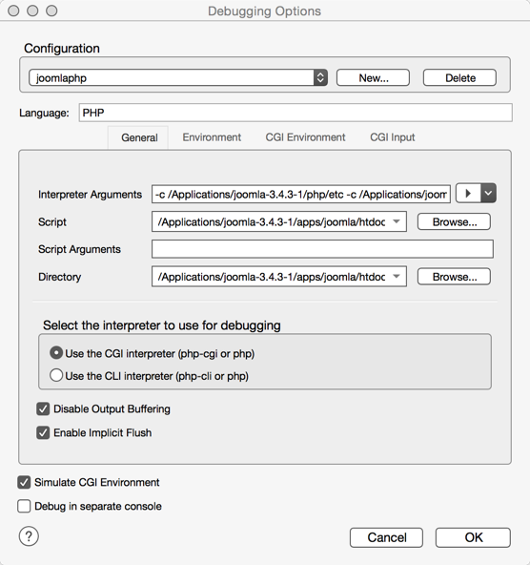Image resolution: width=530 pixels, height=565 pixels.
Task: Click the help question mark icon
Action: 29,536
